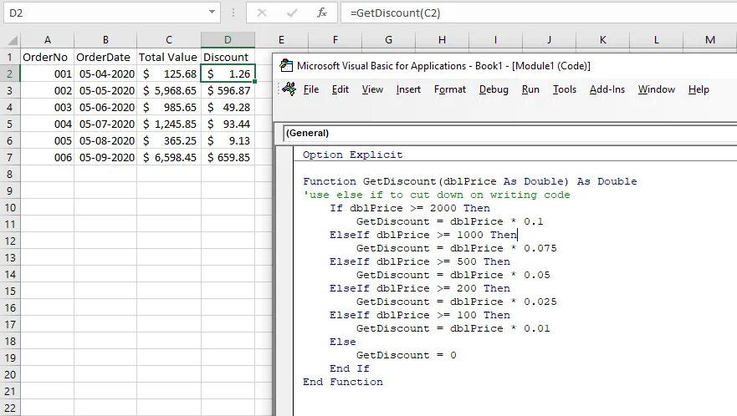The image size is (737, 416).
Task: Click the Enter checkmark formula bar icon
Action: [x=292, y=13]
